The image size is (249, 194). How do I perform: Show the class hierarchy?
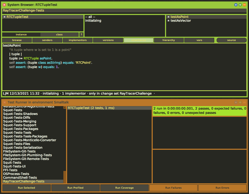[169, 40]
